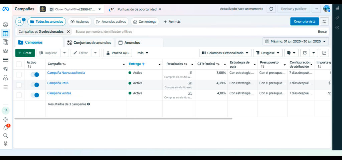Click the Meta logo icon

pos(5,9)
